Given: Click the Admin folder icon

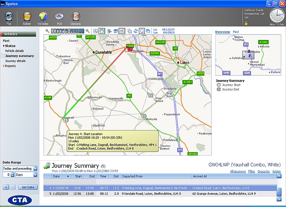Looking at the screenshot, I should coord(27,17).
